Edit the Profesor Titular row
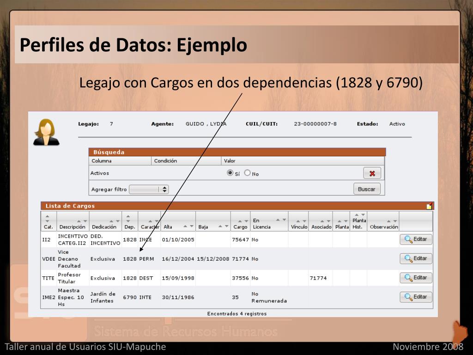 click(x=416, y=278)
